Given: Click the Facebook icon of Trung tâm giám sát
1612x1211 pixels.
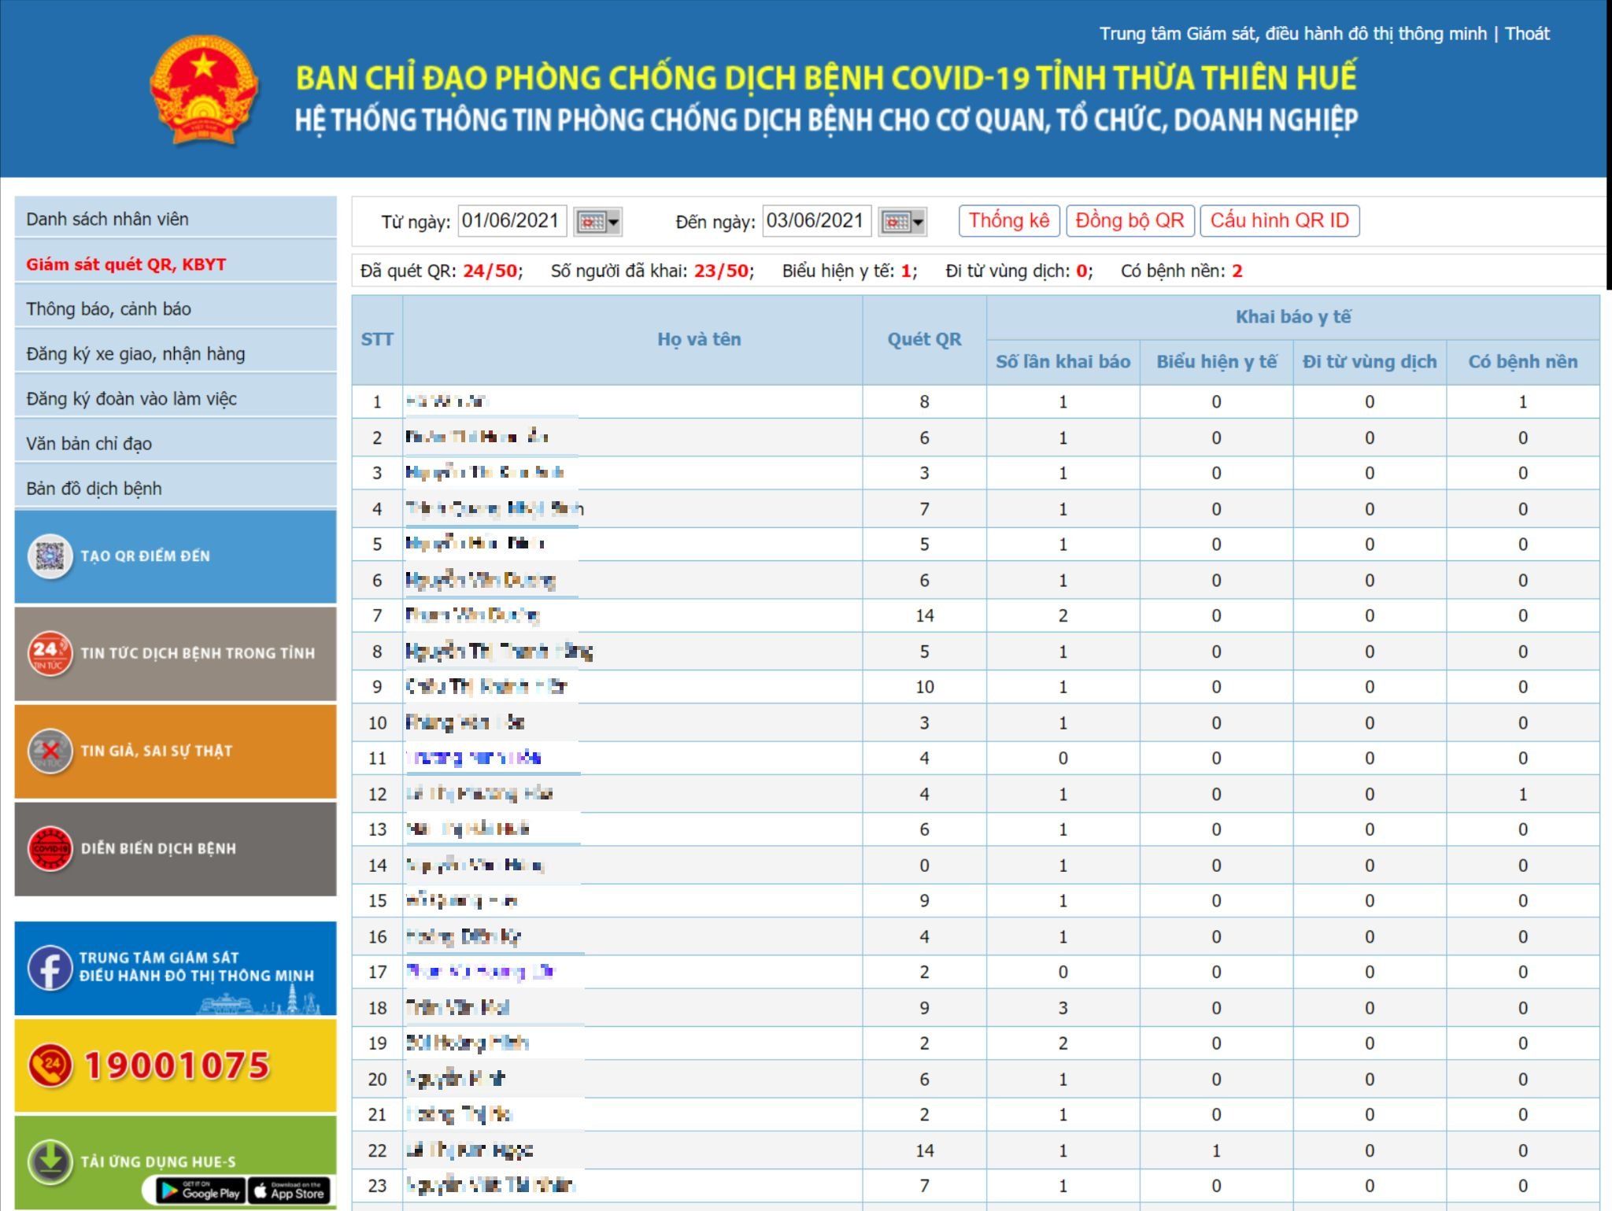Looking at the screenshot, I should tap(50, 967).
